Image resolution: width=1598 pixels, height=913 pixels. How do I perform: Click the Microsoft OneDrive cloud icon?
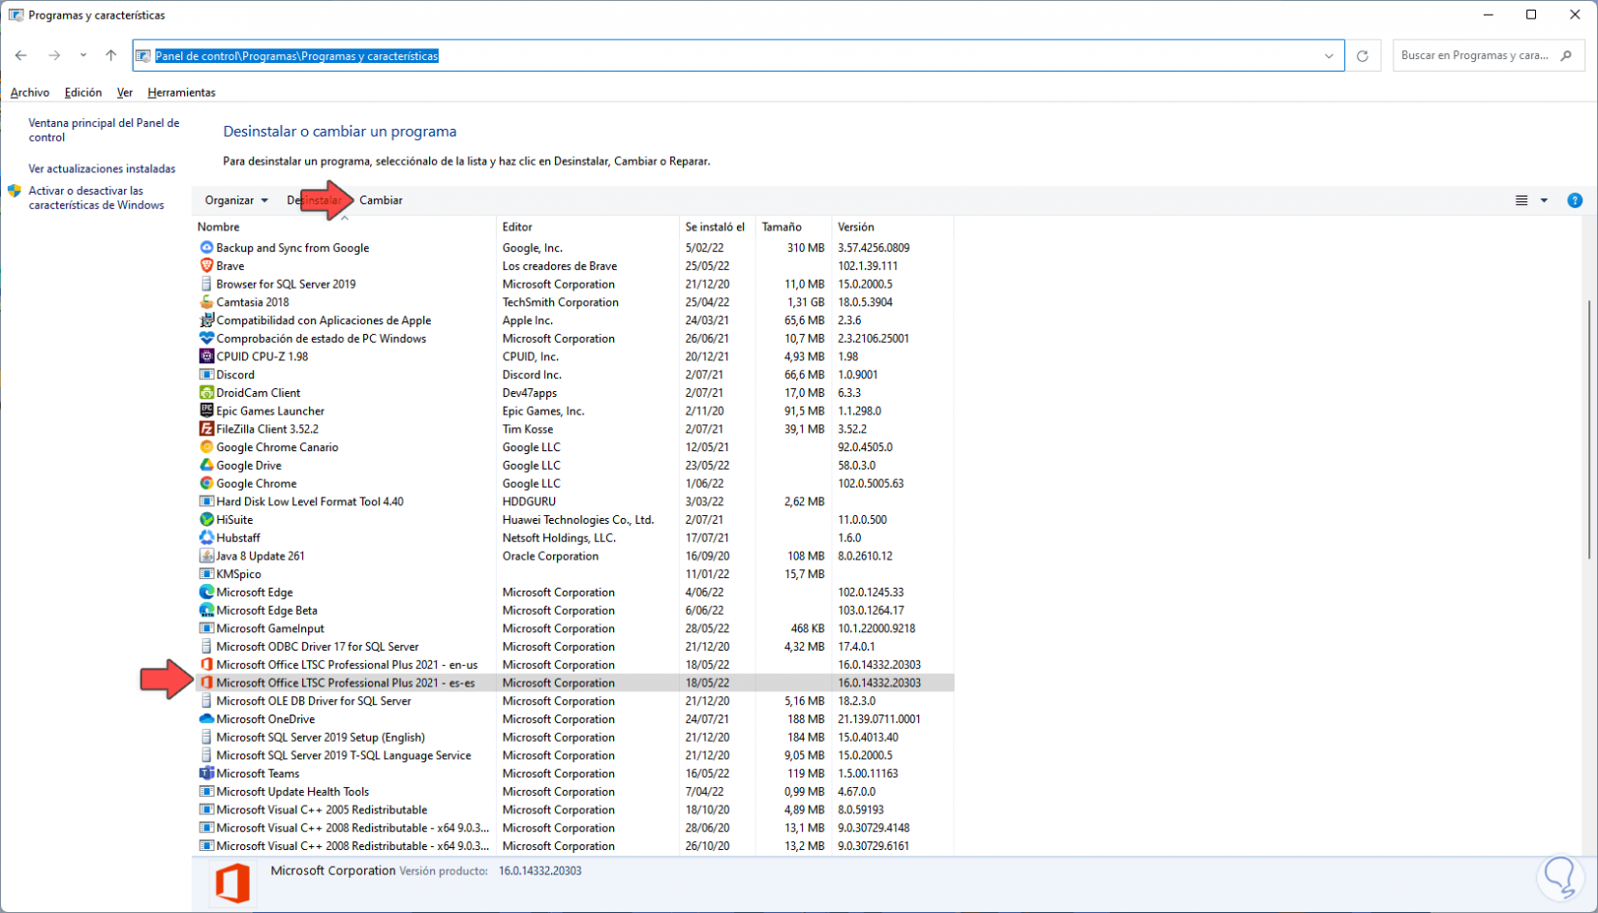[x=206, y=719]
